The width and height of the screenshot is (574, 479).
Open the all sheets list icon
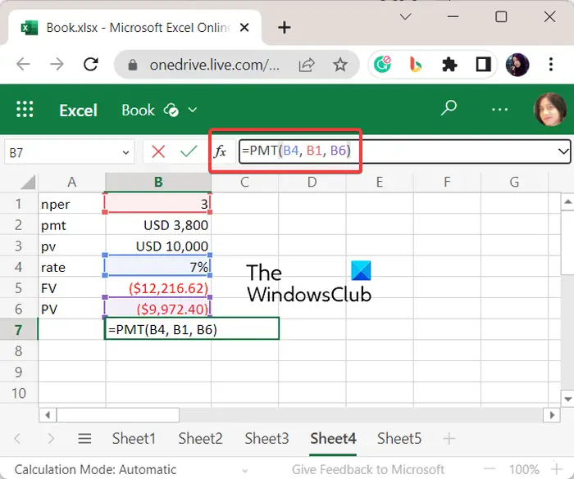(x=84, y=438)
